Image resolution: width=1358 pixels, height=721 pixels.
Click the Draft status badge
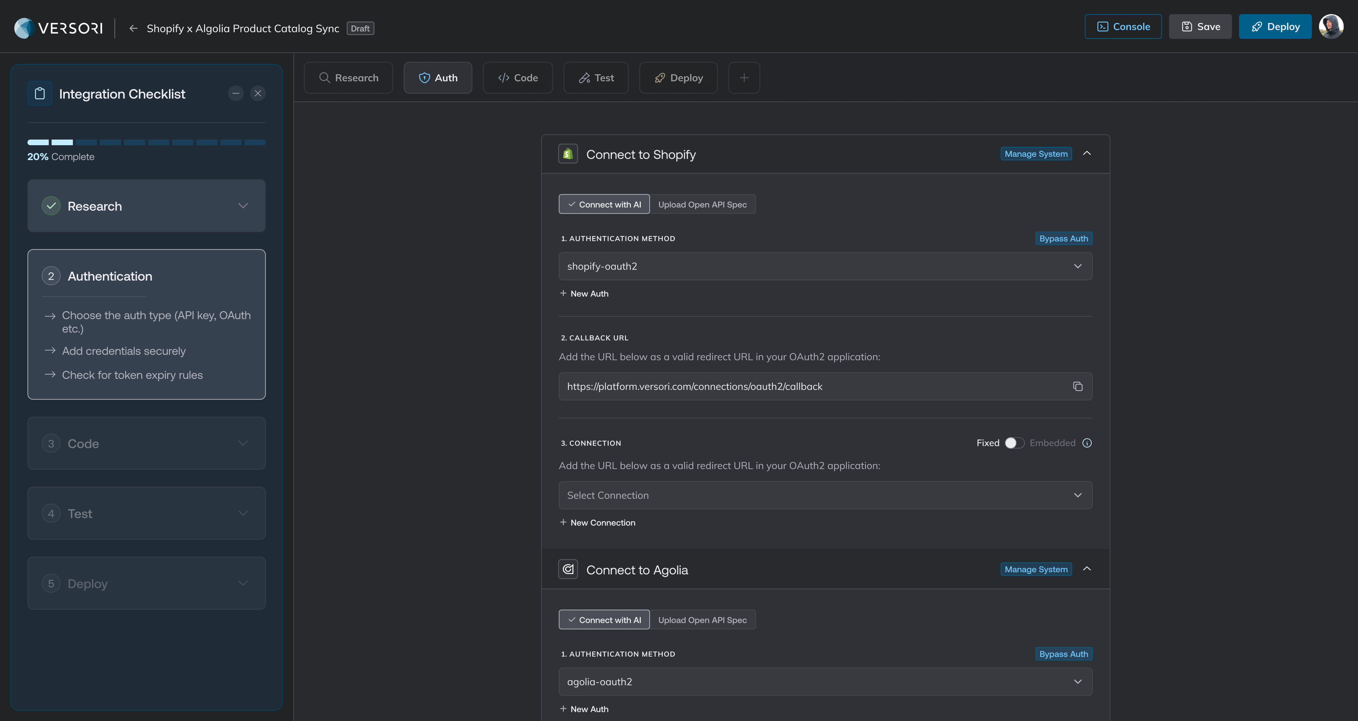[x=360, y=29]
